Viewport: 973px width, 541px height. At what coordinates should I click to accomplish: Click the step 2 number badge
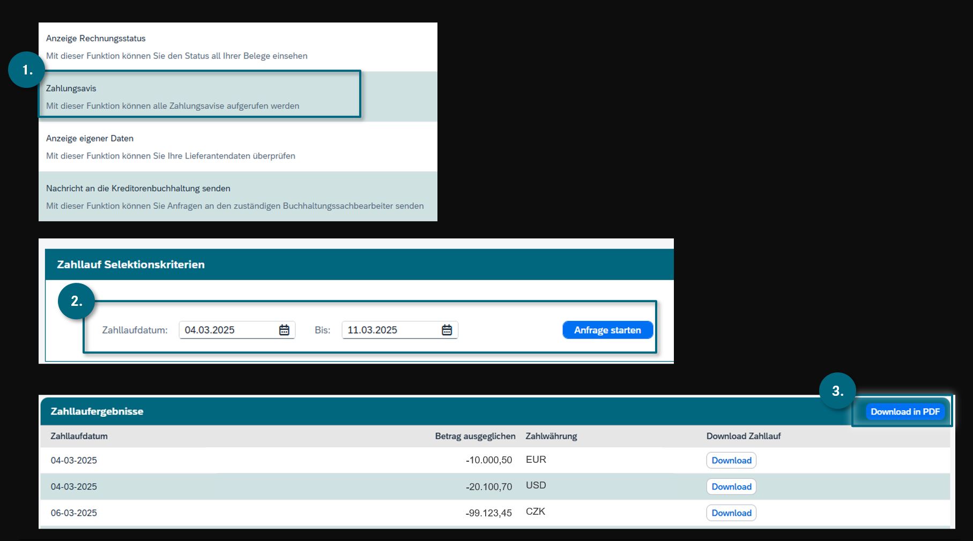(77, 301)
